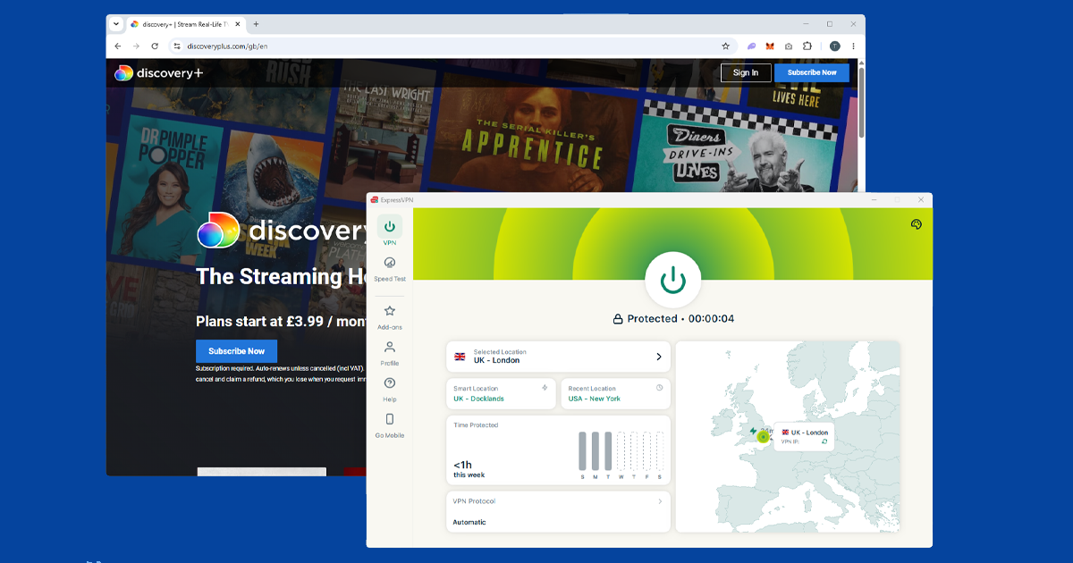Open the VPN tab in ExpressVPN sidebar
Viewport: 1073px width, 563px height.
pyautogui.click(x=390, y=231)
